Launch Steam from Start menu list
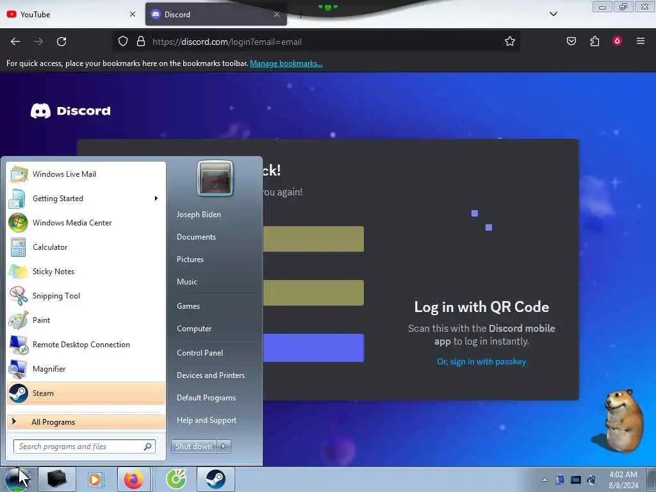 (x=86, y=393)
